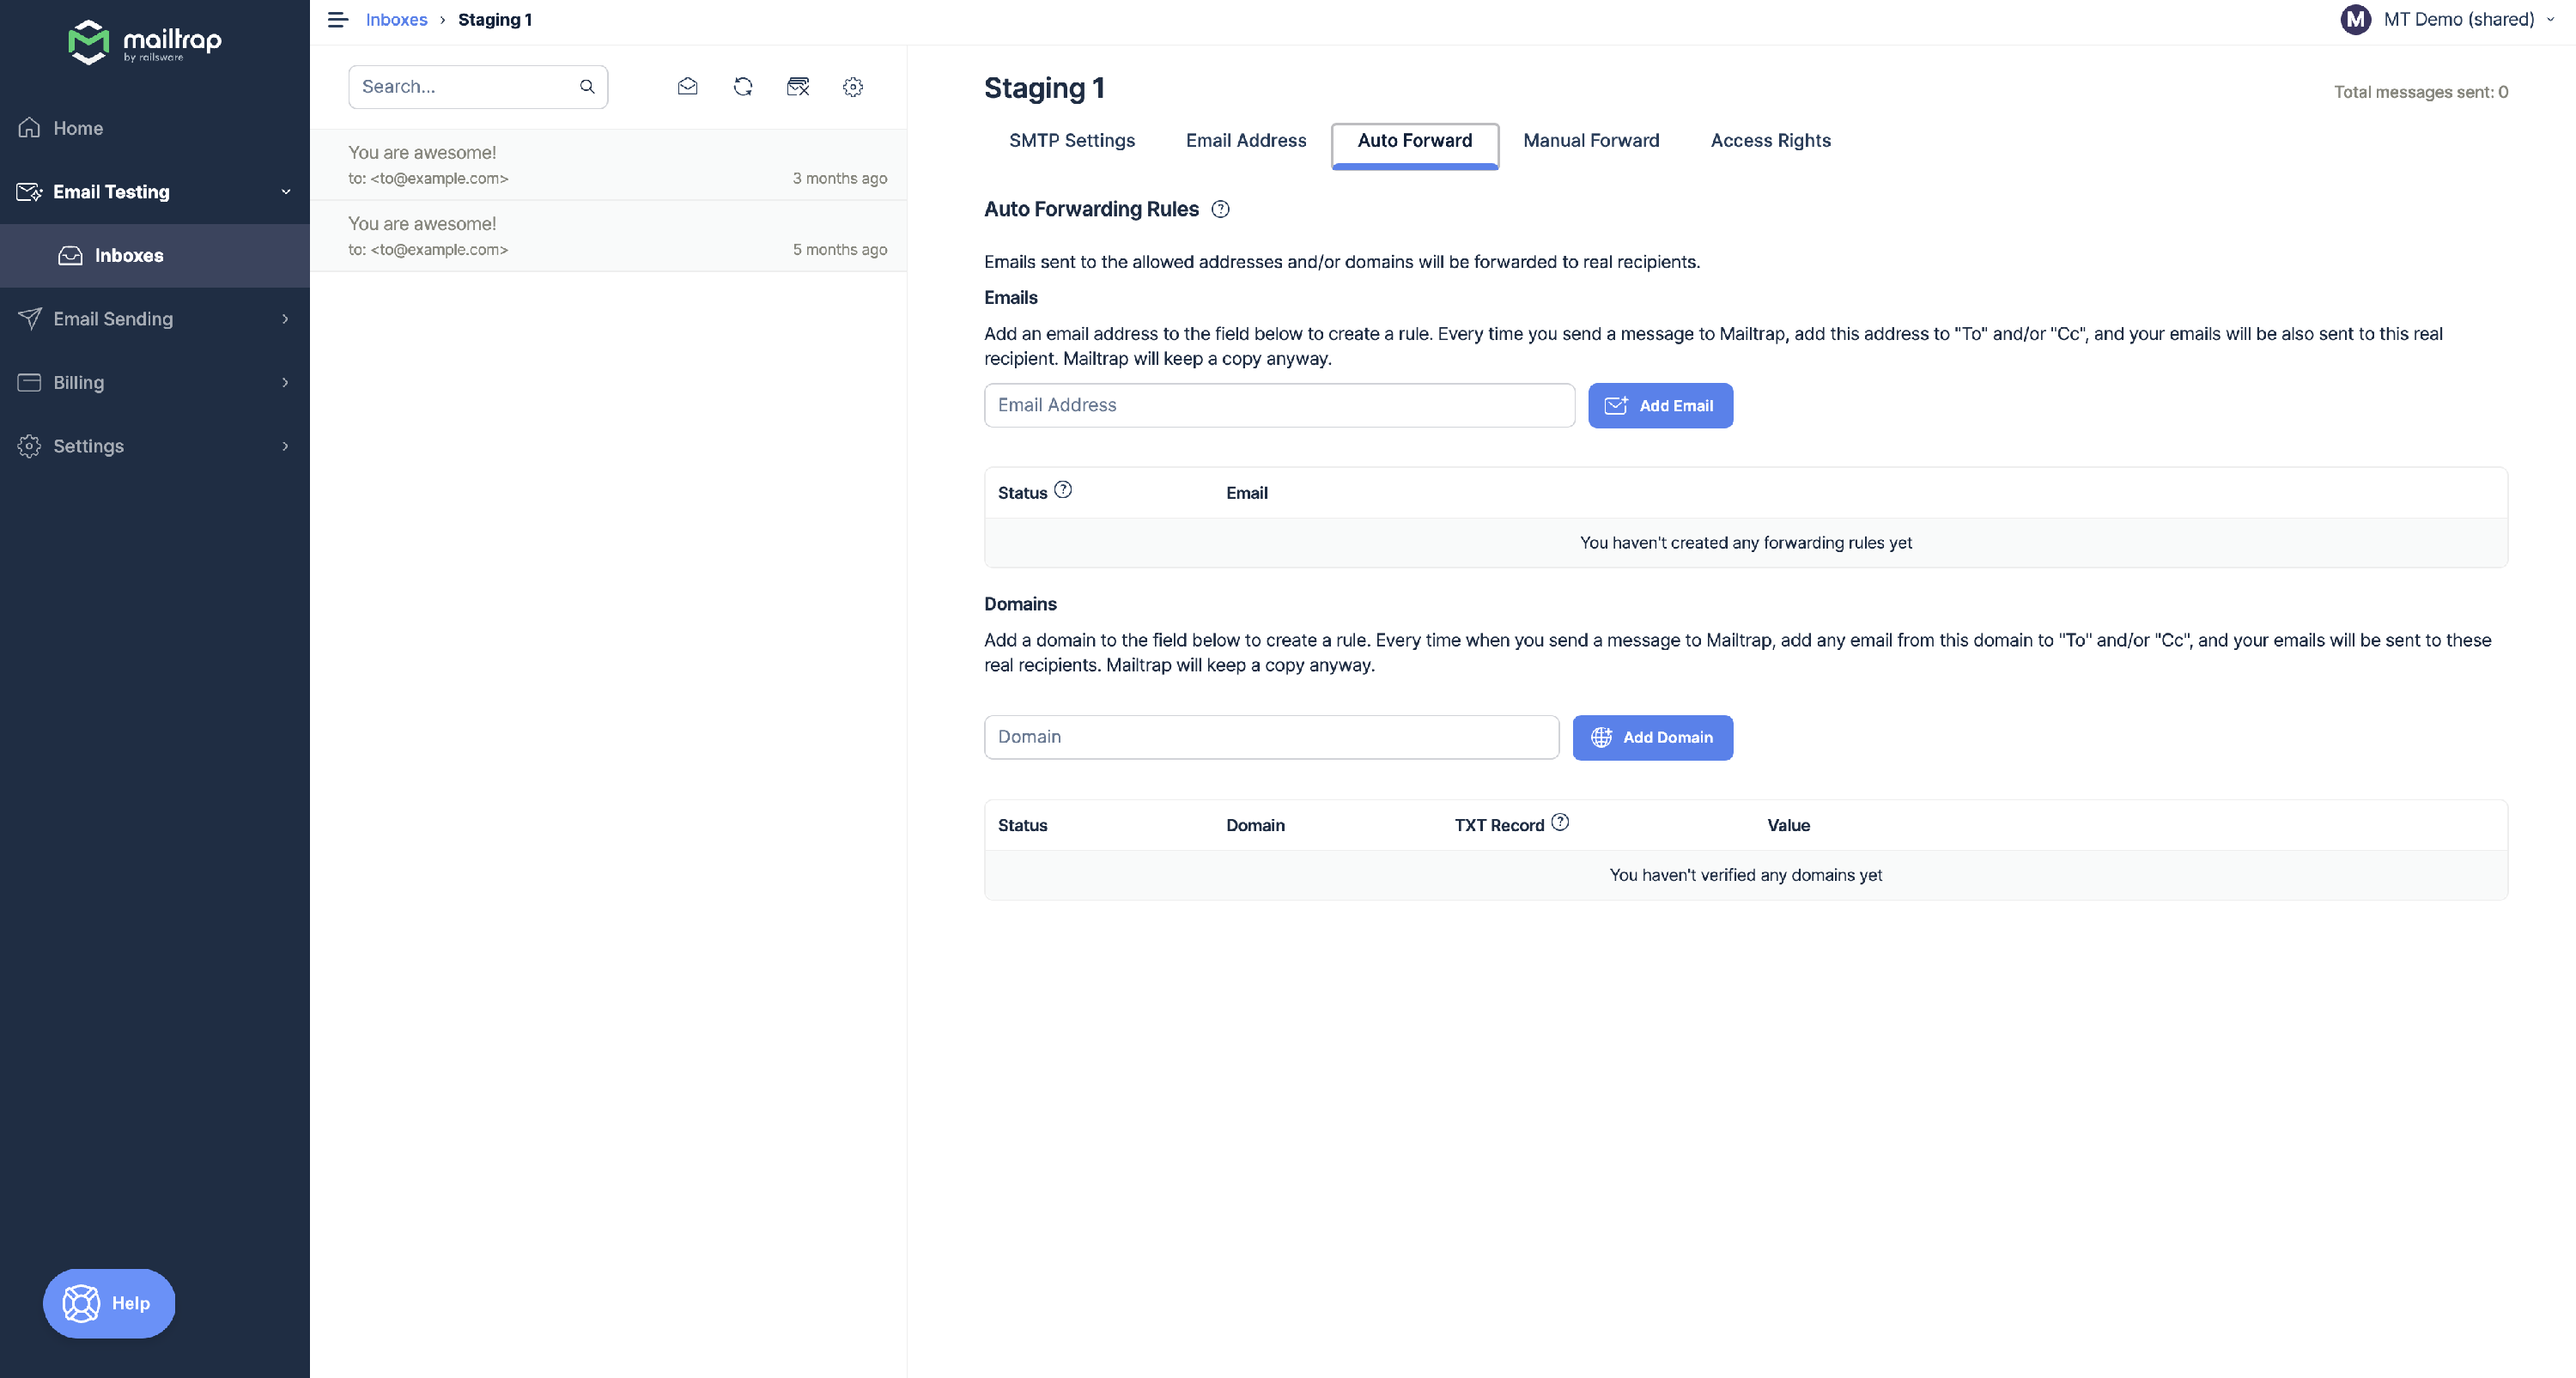Focus the Domain input field
2576x1378 pixels.
pos(1270,737)
